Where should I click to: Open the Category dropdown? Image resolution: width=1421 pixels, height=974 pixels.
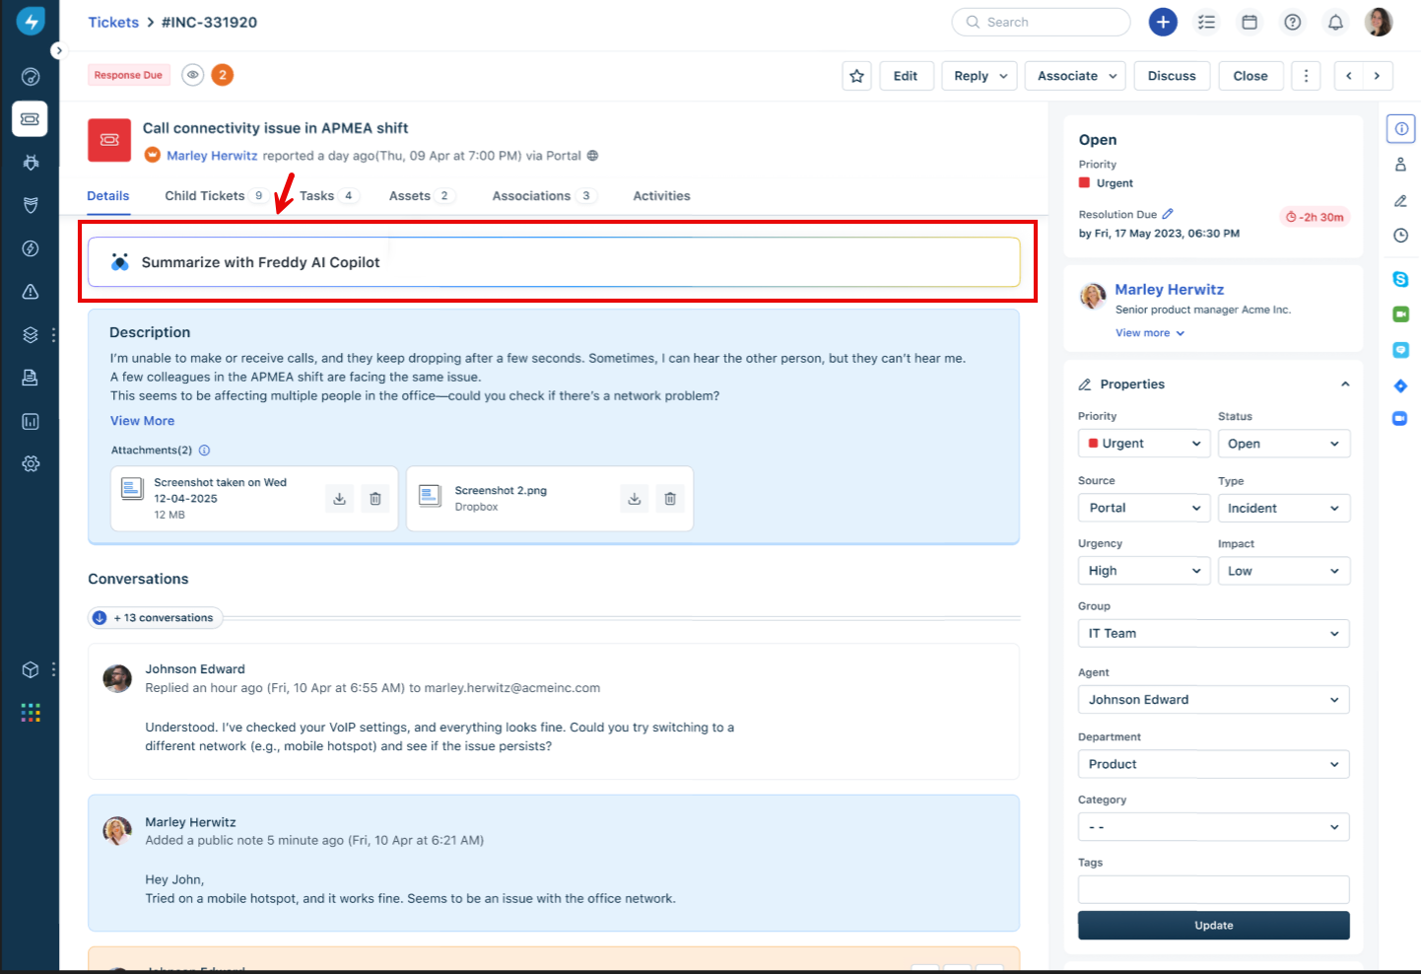point(1213,827)
